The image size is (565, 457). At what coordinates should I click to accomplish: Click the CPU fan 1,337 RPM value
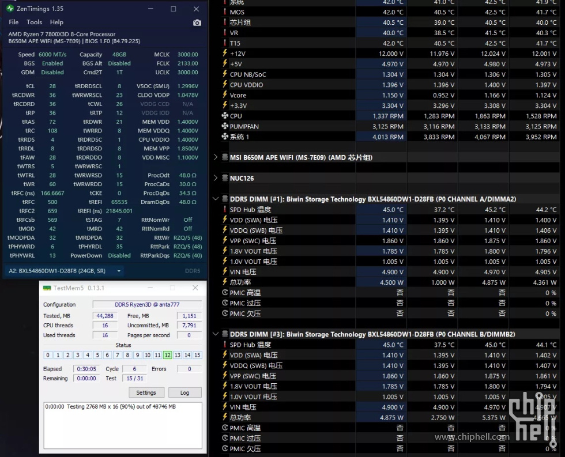[388, 116]
